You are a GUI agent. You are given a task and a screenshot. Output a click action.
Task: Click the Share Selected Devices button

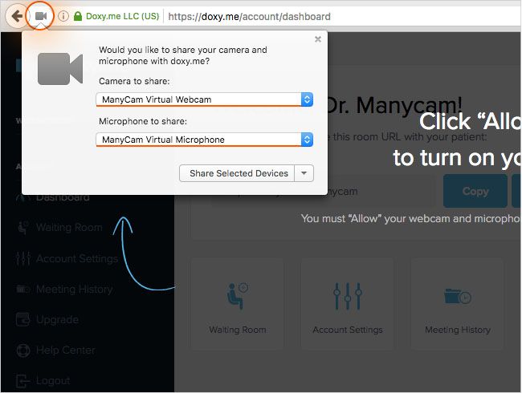(x=239, y=173)
